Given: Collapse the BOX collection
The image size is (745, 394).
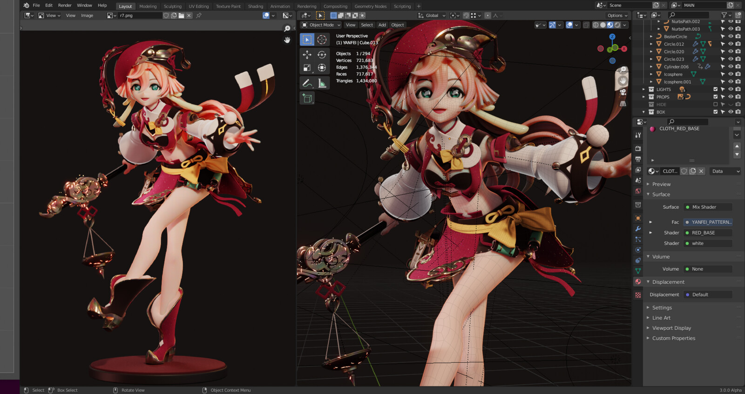Looking at the screenshot, I should pyautogui.click(x=644, y=112).
